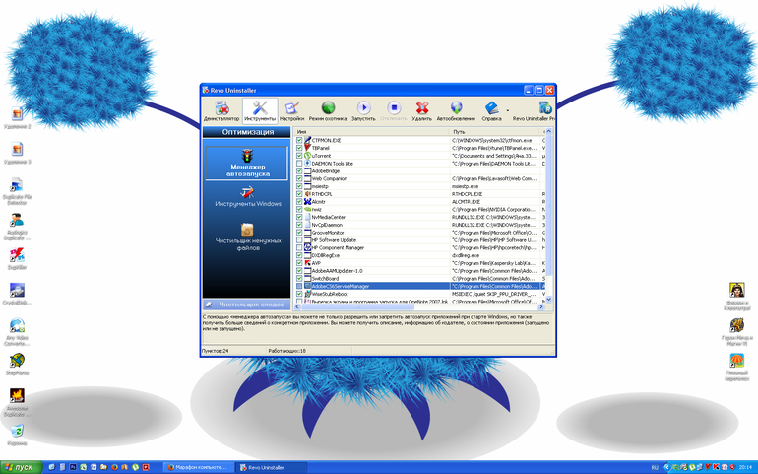Click the vertical scrollbar up arrow
Viewport: 758px width, 474px height.
[x=548, y=132]
